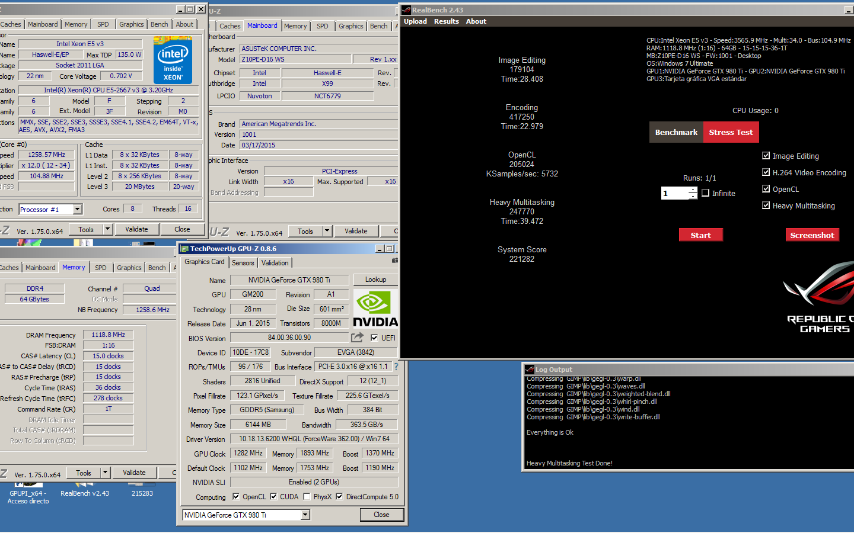
Task: Open About tab in top-left CPU-Z window
Action: tap(184, 24)
